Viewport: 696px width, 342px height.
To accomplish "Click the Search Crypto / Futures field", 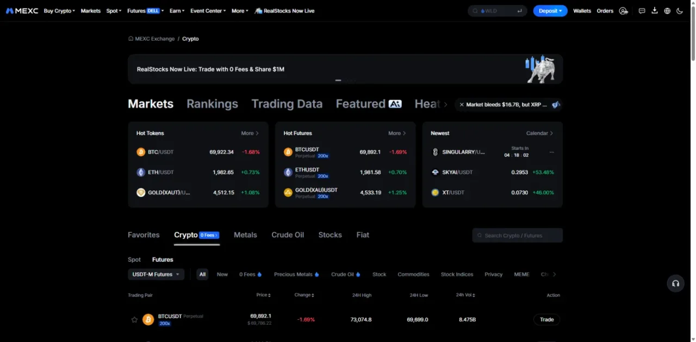I will tap(517, 236).
